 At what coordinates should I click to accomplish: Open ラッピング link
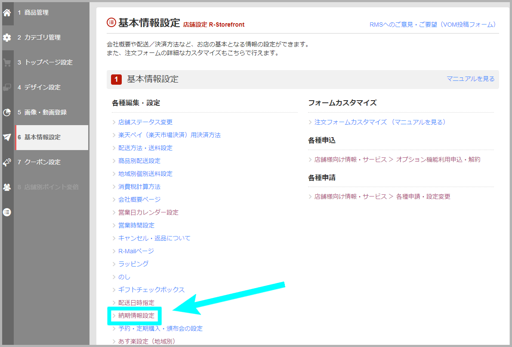click(133, 264)
